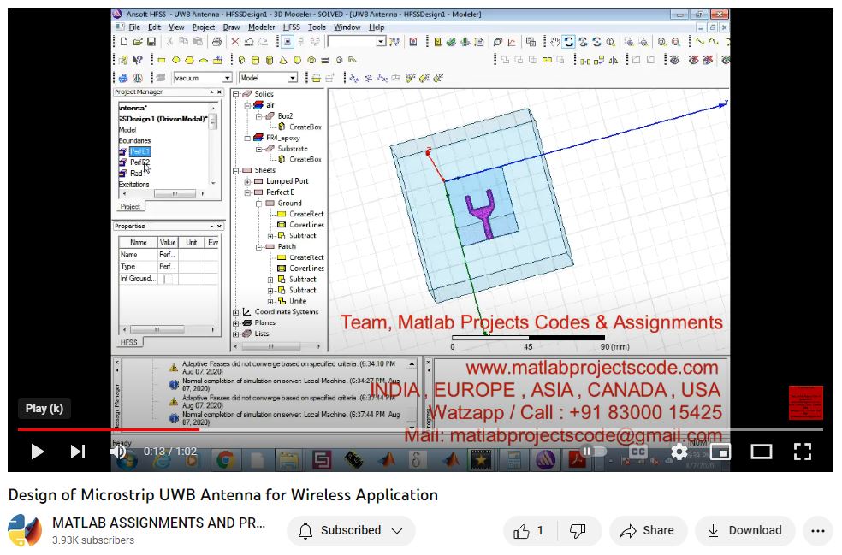Open the vacuum material dropdown
842x555 pixels.
click(x=227, y=78)
